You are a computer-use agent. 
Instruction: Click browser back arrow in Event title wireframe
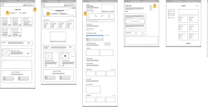125,1
